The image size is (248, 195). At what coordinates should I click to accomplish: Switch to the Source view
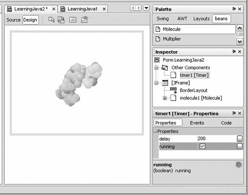click(14, 20)
